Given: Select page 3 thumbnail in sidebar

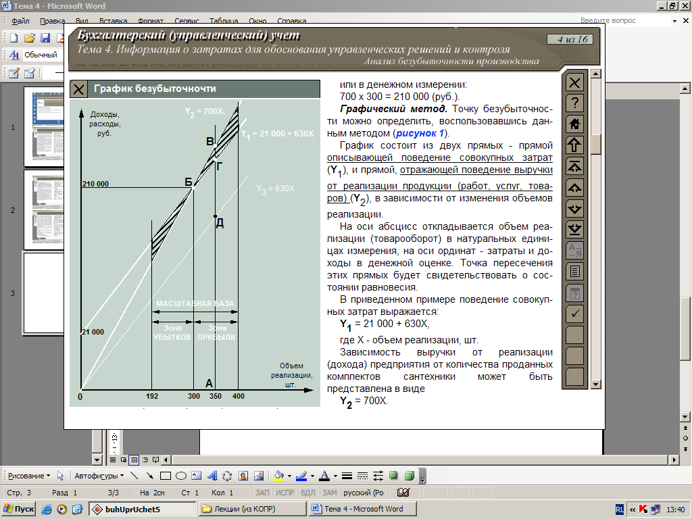Looking at the screenshot, I should pyautogui.click(x=44, y=293).
